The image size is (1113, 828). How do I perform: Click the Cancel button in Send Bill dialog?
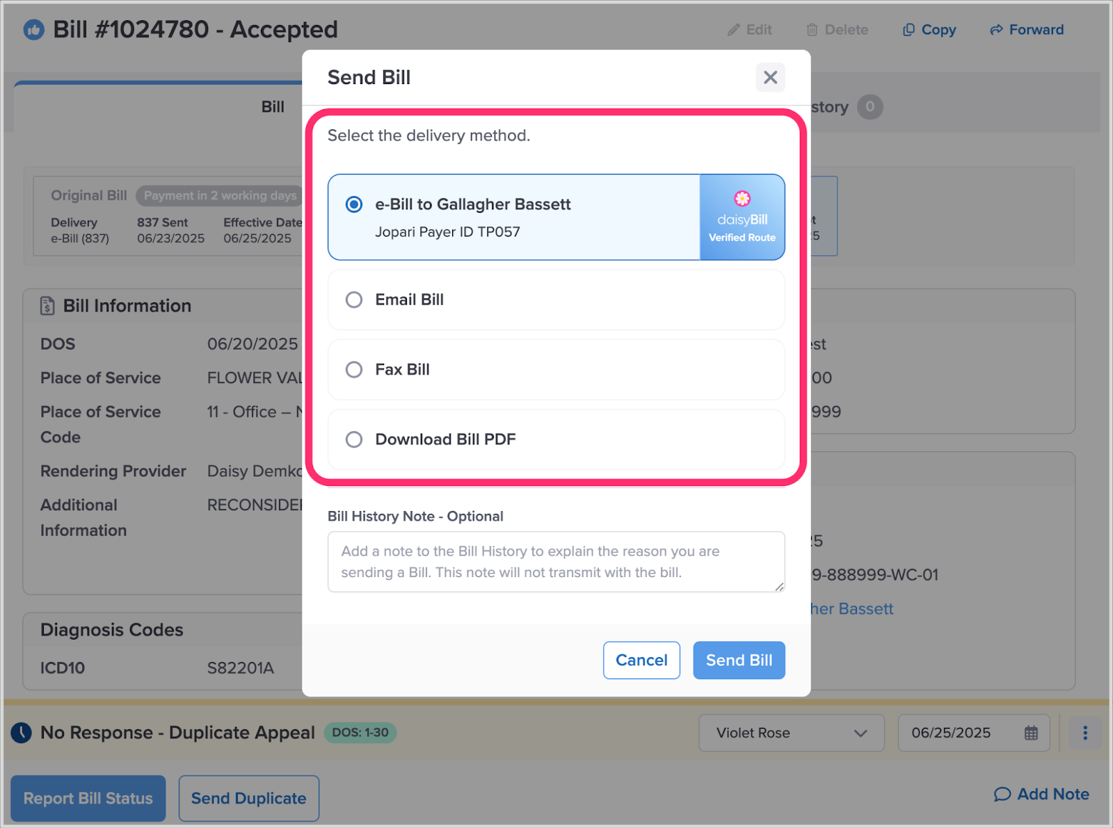[641, 660]
